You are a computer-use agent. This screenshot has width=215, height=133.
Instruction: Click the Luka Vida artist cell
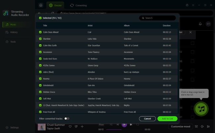tap(92, 39)
